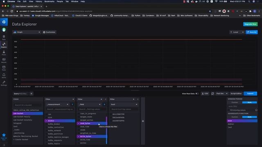The width and height of the screenshot is (262, 147).
Task: Open the Apple menu
Action: 4,2
